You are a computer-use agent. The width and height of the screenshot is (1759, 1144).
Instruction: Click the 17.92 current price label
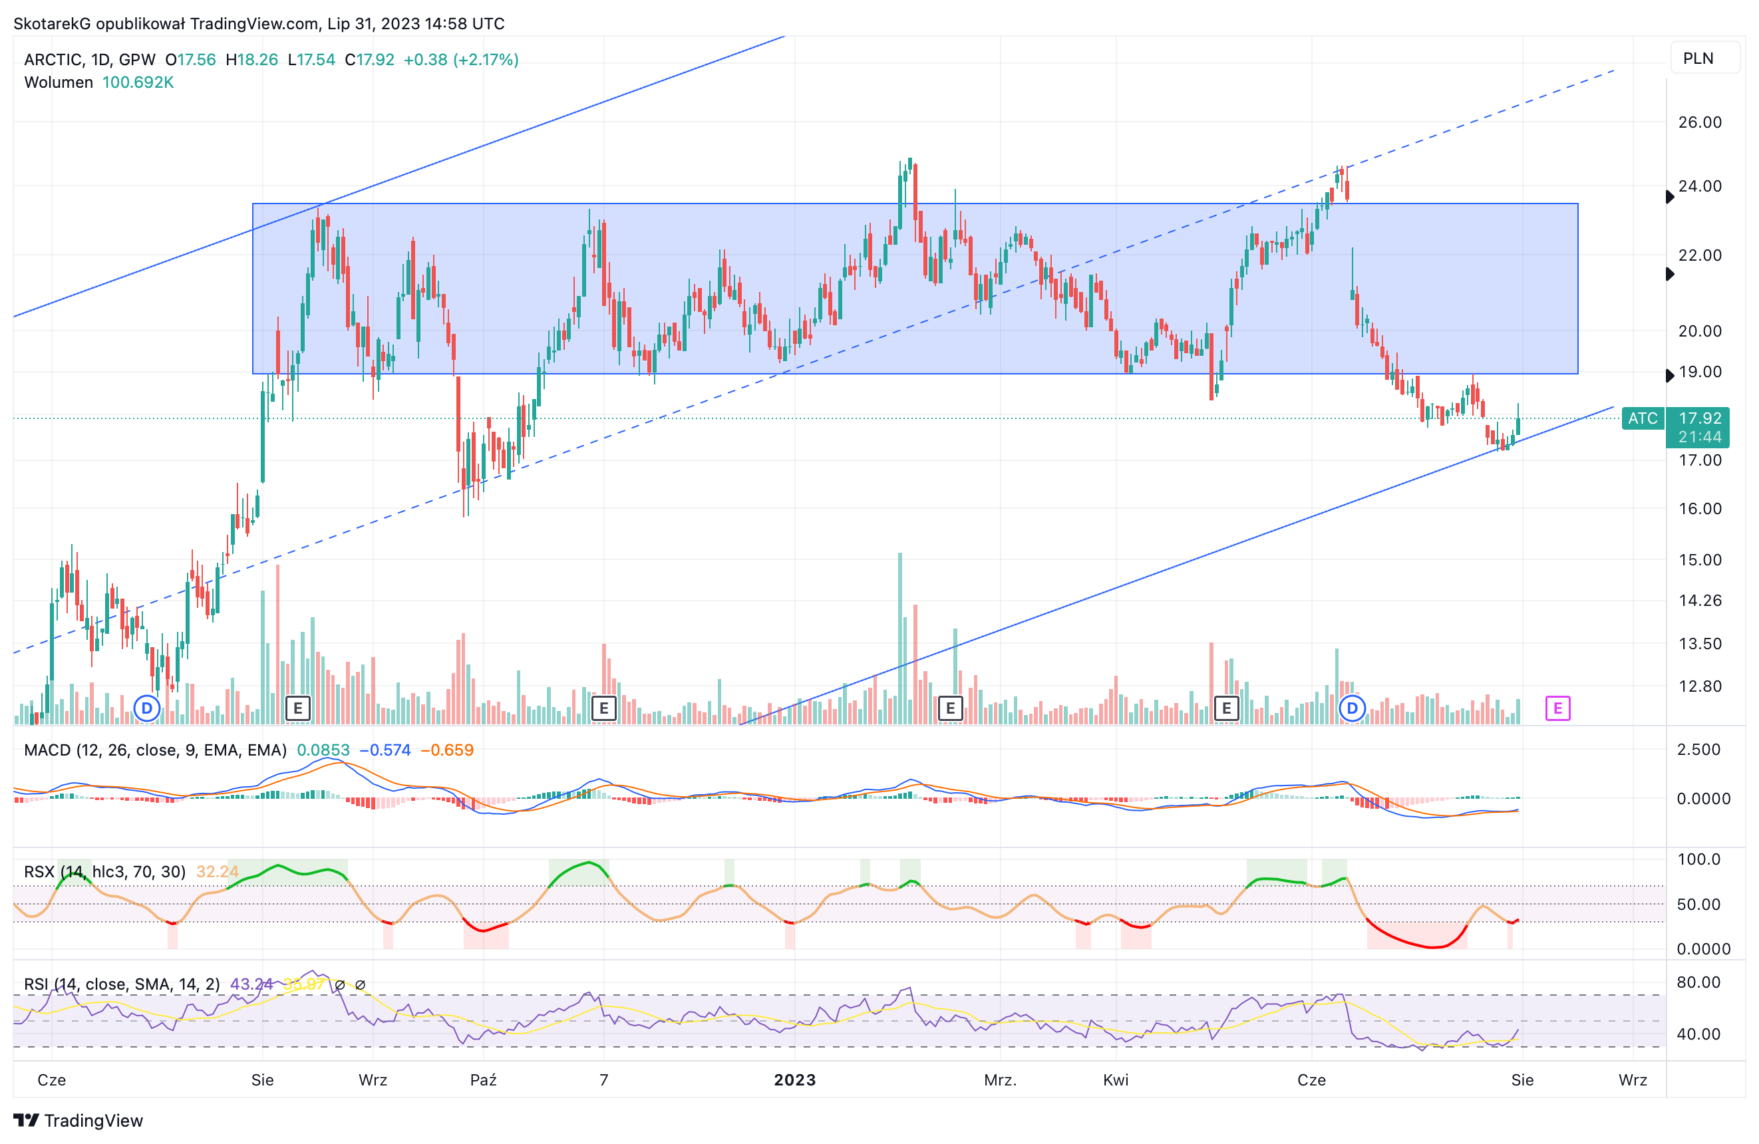pyautogui.click(x=1700, y=418)
